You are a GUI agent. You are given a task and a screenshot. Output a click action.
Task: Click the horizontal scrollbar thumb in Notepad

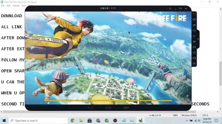coord(100,112)
